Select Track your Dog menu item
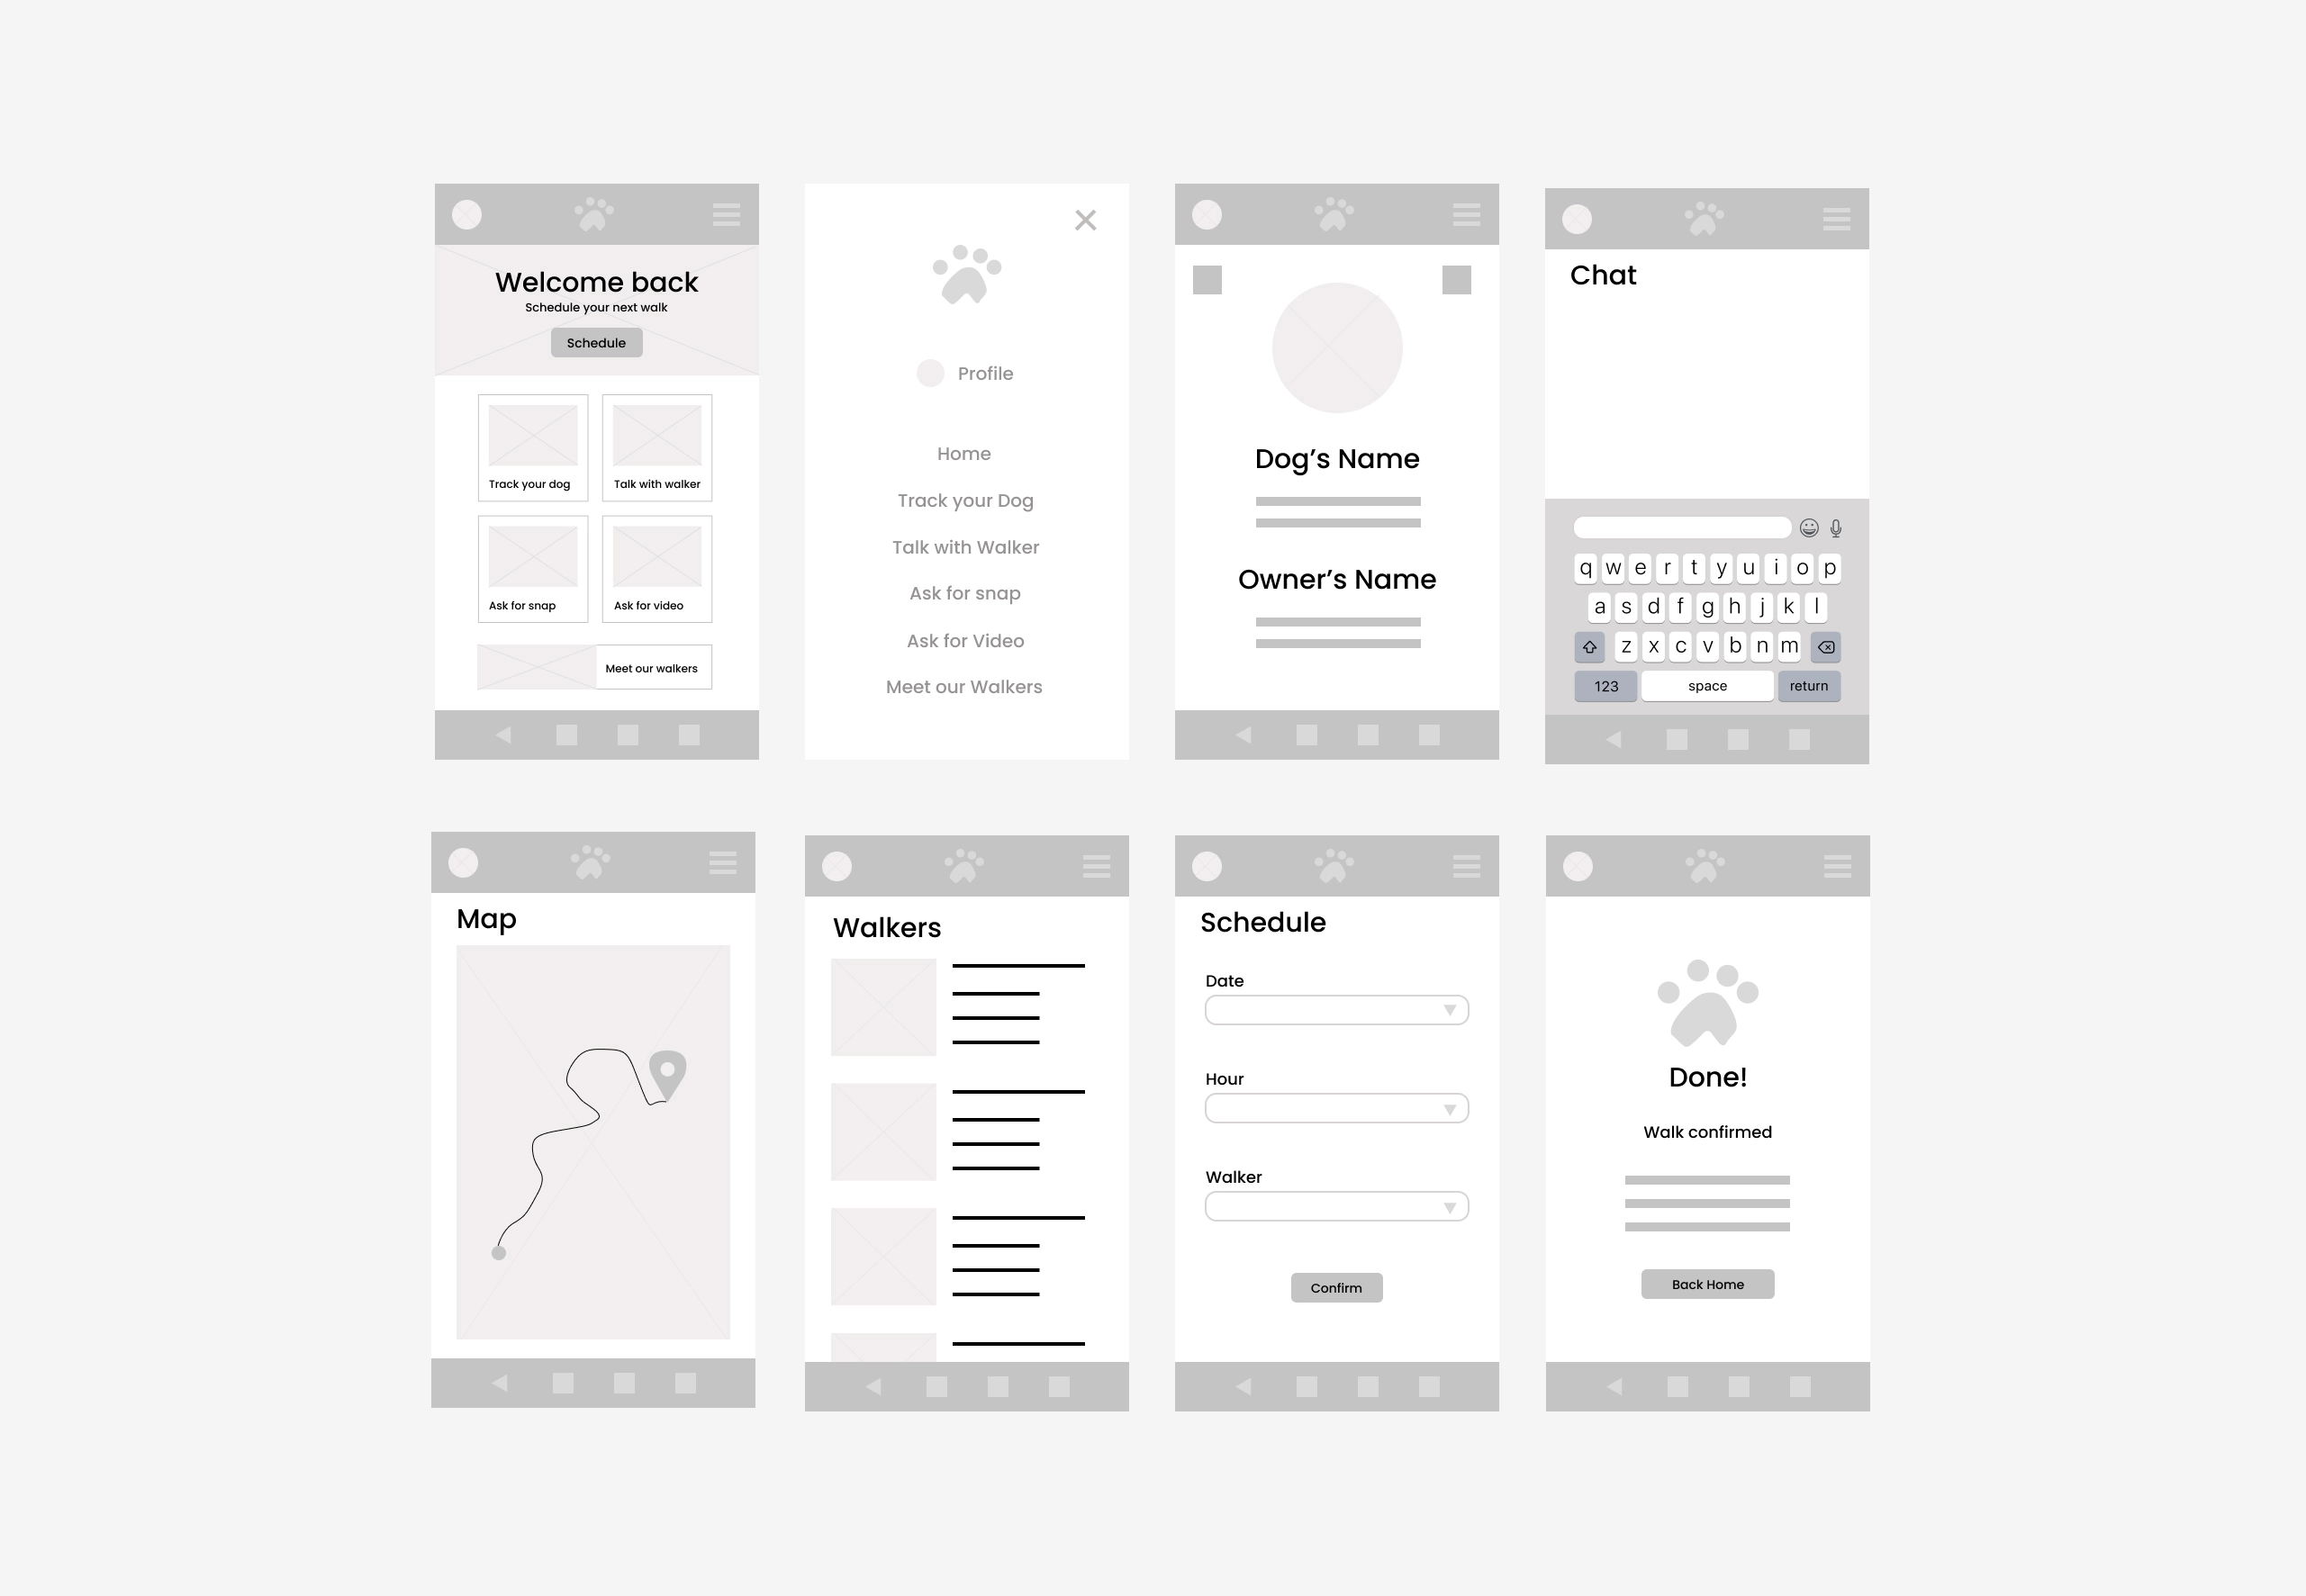The height and width of the screenshot is (1596, 2306). pos(965,501)
